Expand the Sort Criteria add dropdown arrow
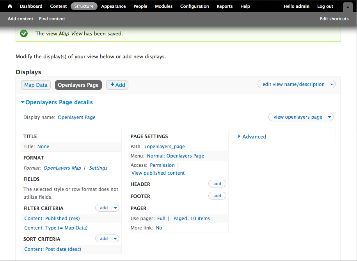The width and height of the screenshot is (357, 261). coord(115,238)
